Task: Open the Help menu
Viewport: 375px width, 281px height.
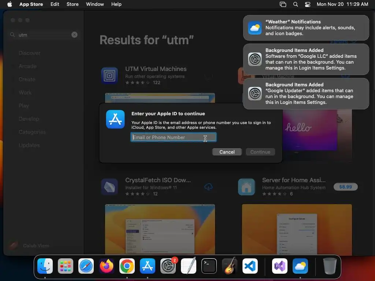Action: (116, 4)
